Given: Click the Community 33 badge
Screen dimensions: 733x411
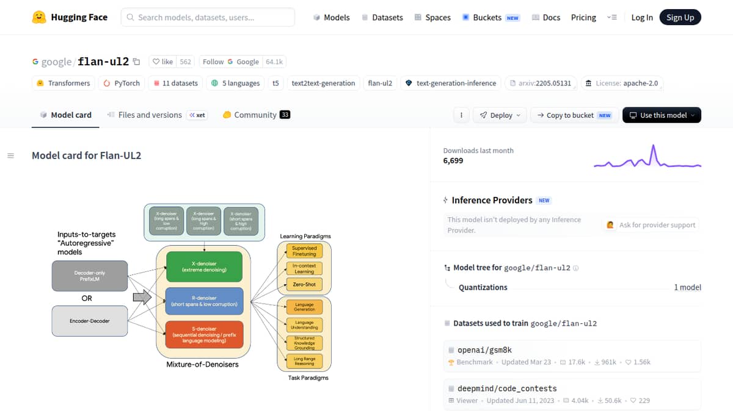Looking at the screenshot, I should [285, 115].
